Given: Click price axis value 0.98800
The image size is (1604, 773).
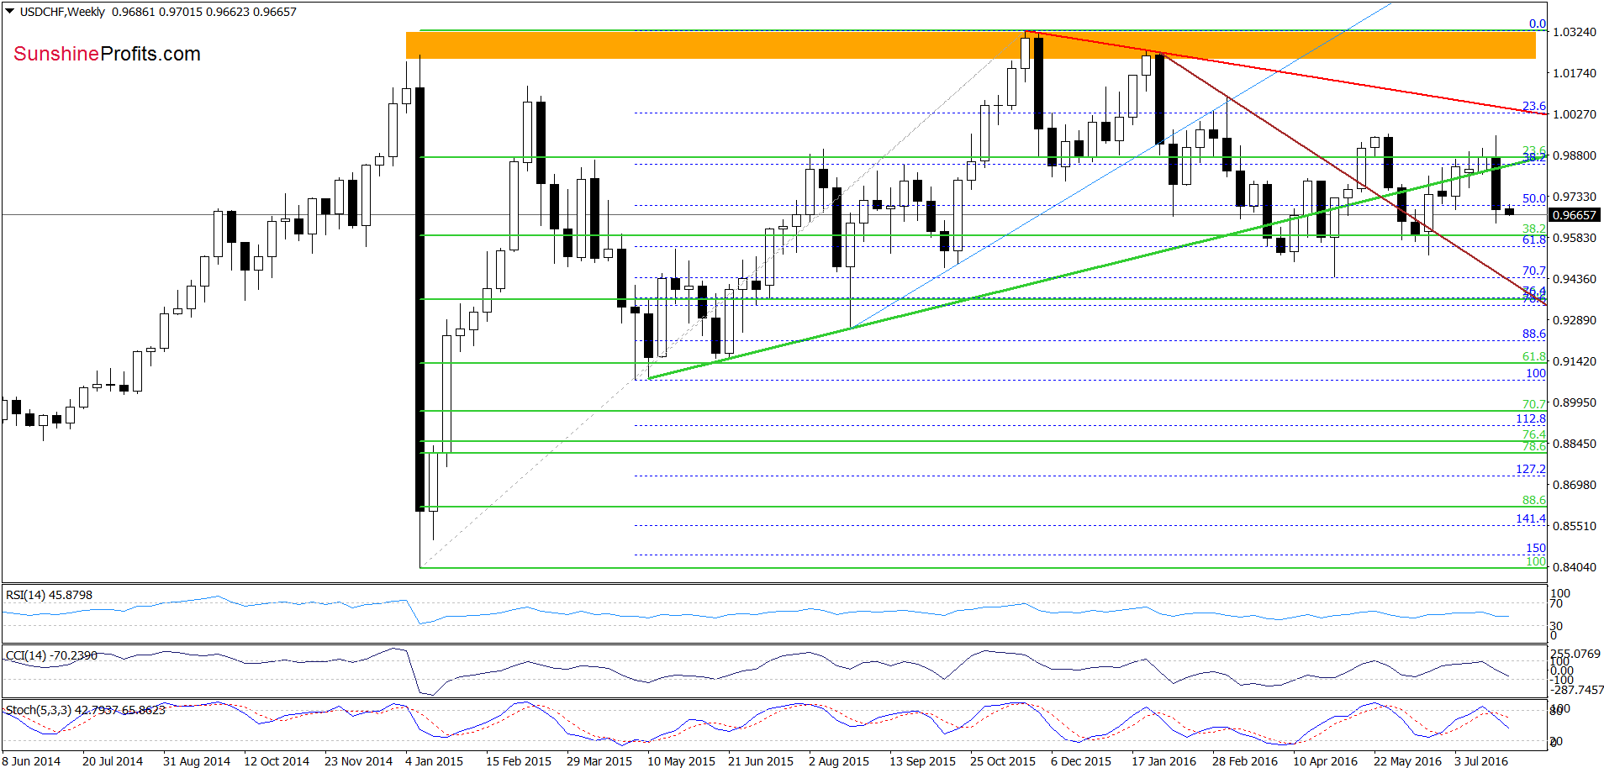Looking at the screenshot, I should click(1574, 155).
